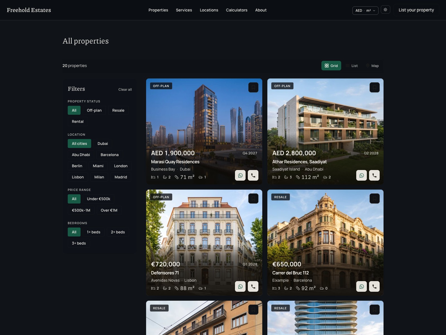
Task: Click the List your property button
Action: click(x=416, y=10)
